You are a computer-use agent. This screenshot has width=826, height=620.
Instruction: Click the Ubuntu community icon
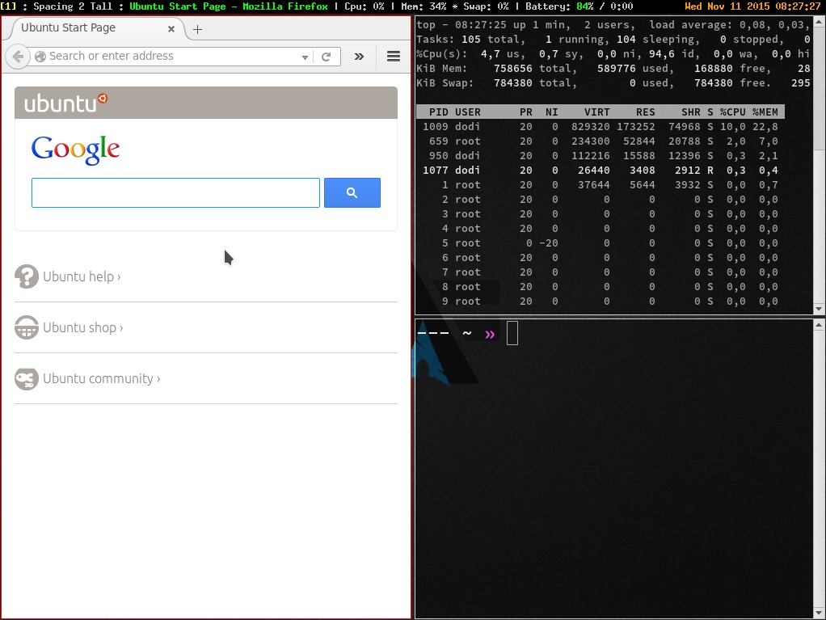pyautogui.click(x=27, y=379)
